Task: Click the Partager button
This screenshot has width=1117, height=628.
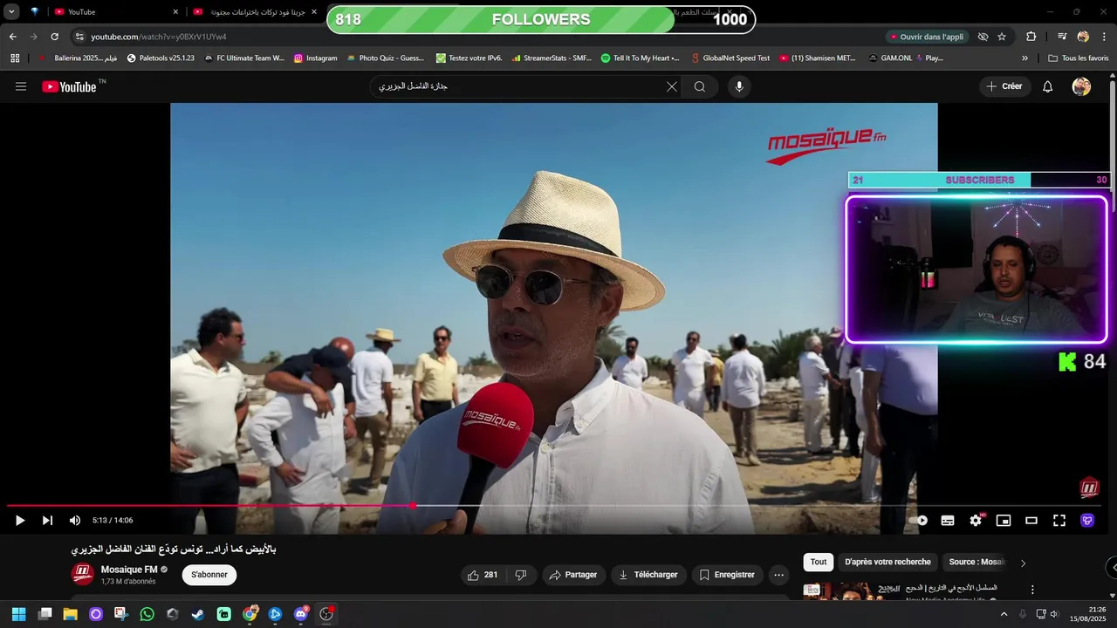Action: 574,575
